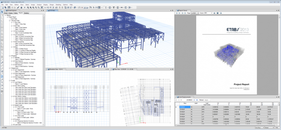The width and height of the screenshot is (281, 130).
Task: Click last record arrow in Joint Displacements
Action: [x=197, y=100]
